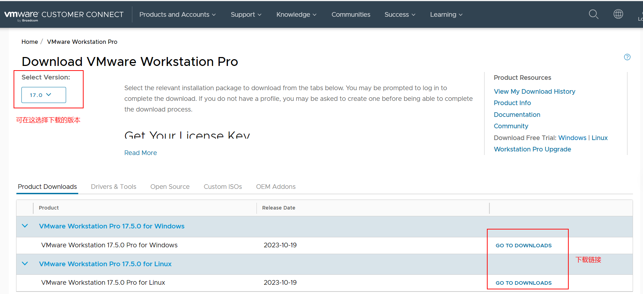The width and height of the screenshot is (643, 294).
Task: Click the VMware Customer Connect logo
Action: point(64,15)
